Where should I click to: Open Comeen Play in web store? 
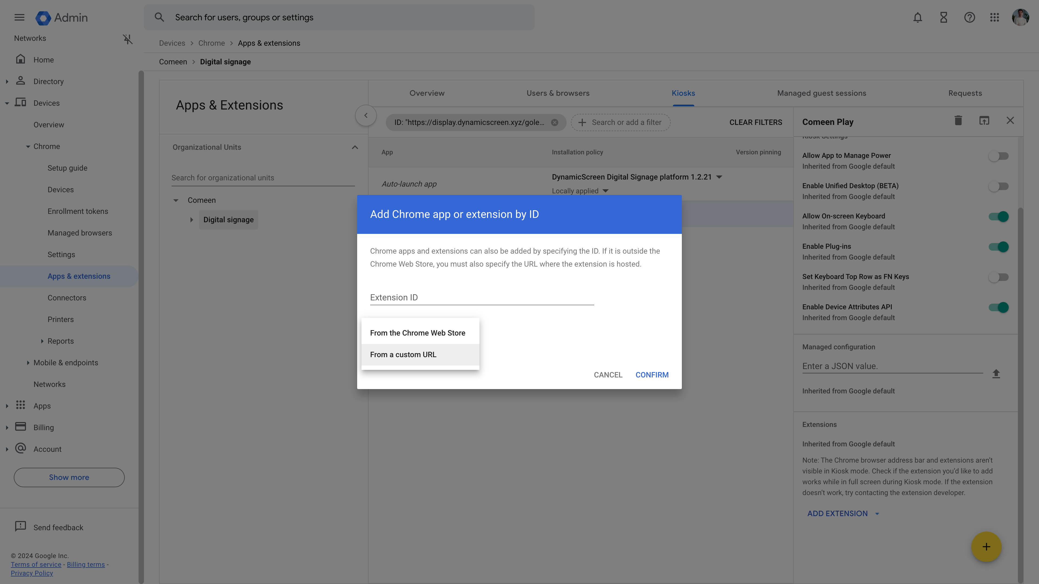[x=984, y=121]
